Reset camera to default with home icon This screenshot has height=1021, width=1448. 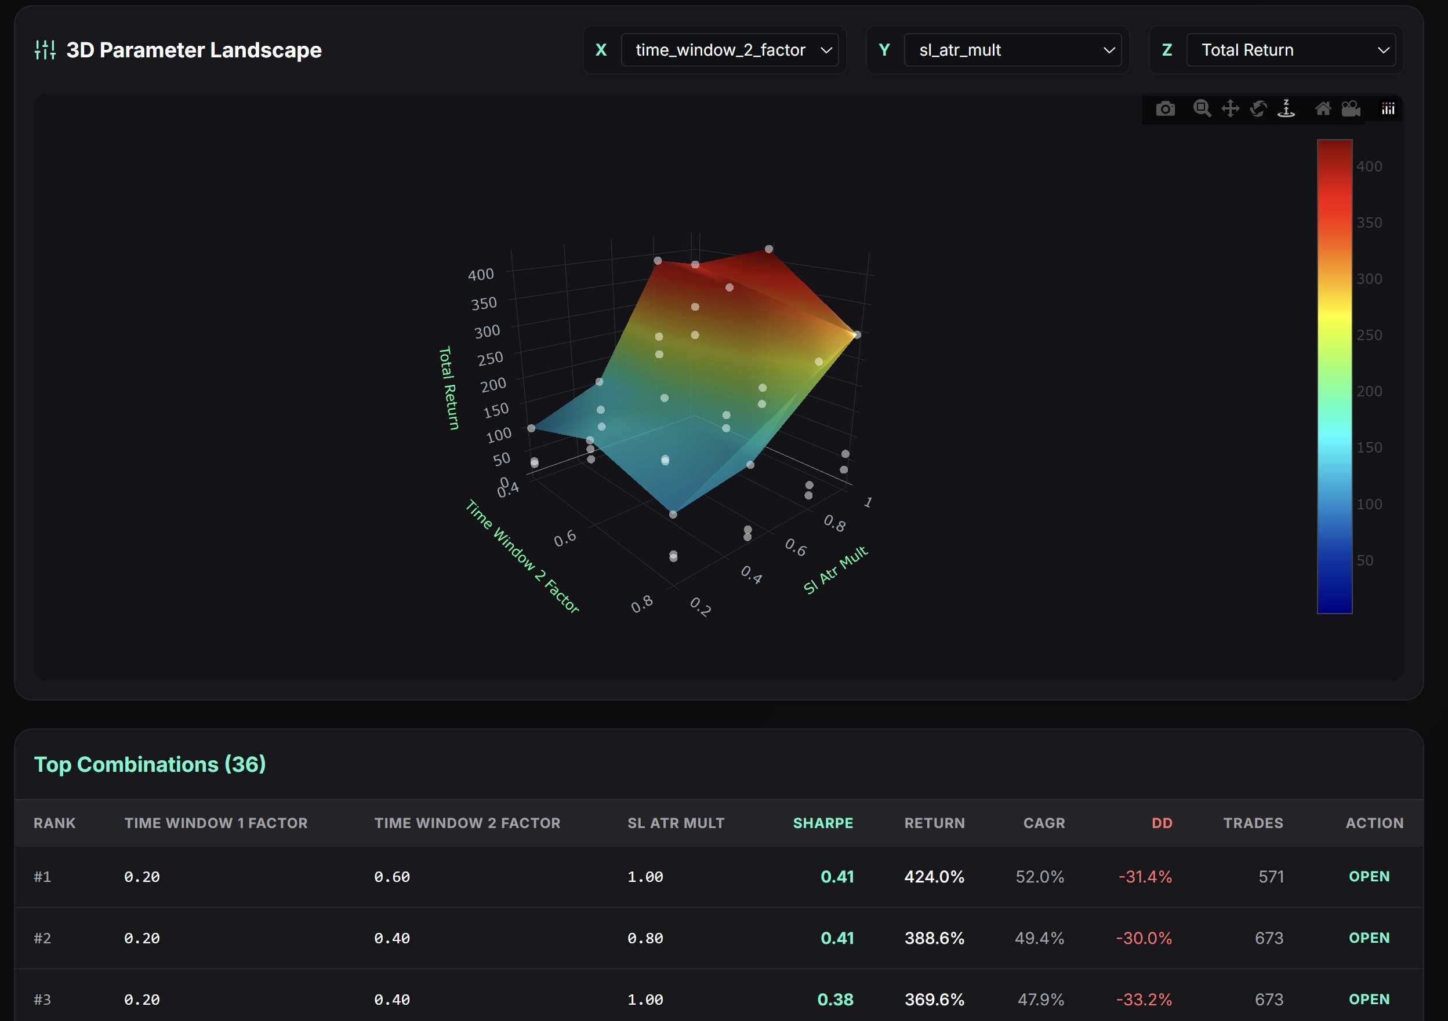pyautogui.click(x=1323, y=109)
